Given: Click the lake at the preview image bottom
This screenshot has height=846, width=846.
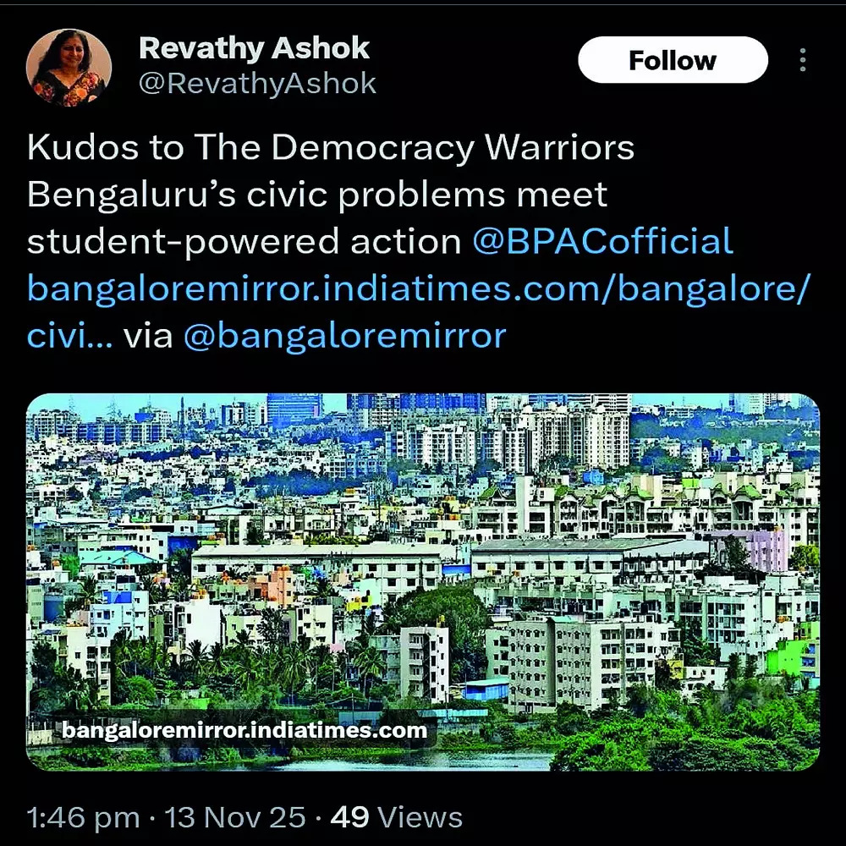Looking at the screenshot, I should [410, 761].
